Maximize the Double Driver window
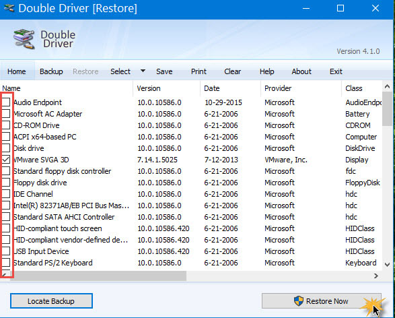 click(x=340, y=8)
